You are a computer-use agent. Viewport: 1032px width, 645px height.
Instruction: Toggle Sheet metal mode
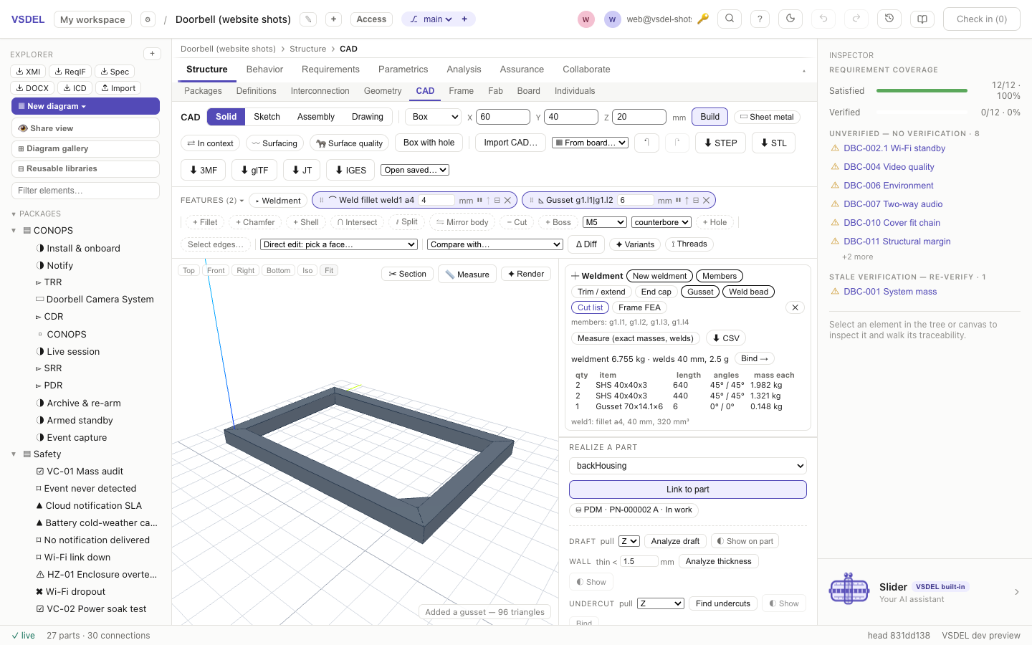tap(767, 117)
